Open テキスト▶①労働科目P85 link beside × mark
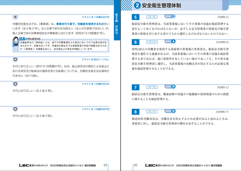The height and width of the screenshot is (171, 241). click(96, 17)
